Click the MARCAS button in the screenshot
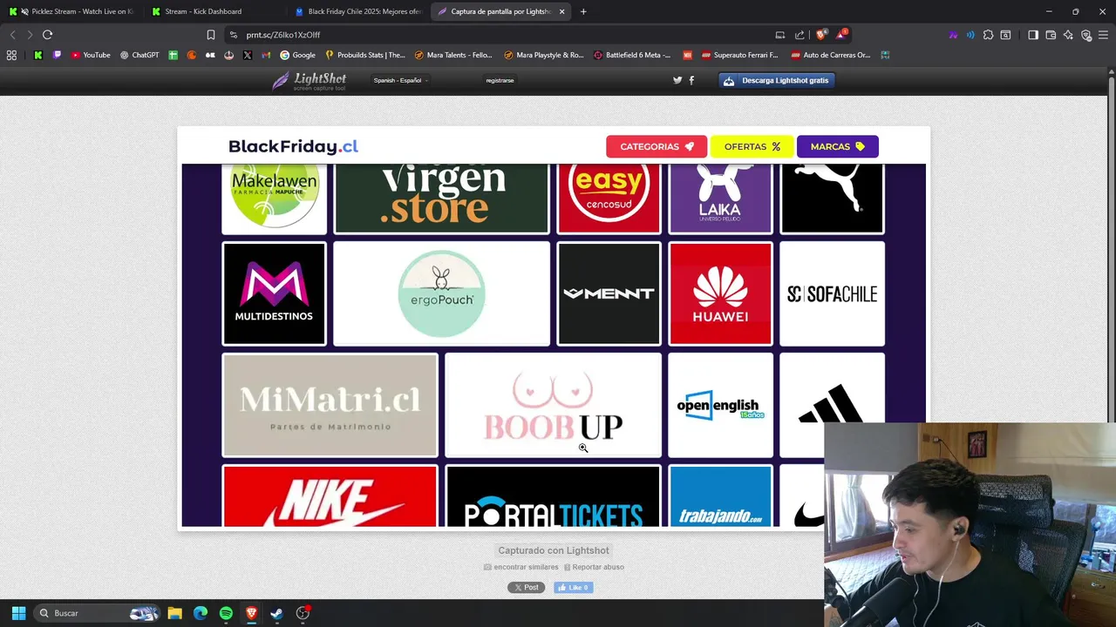This screenshot has width=1116, height=627. coord(837,146)
